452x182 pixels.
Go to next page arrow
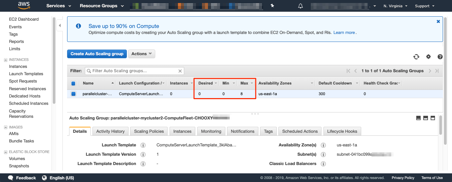pyautogui.click(x=430, y=71)
